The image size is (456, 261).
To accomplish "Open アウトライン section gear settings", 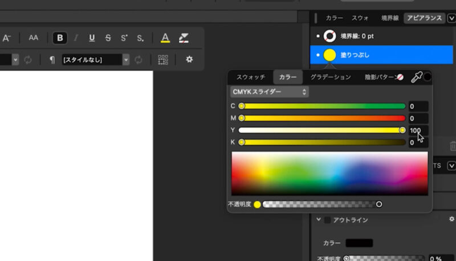I will tap(451, 219).
